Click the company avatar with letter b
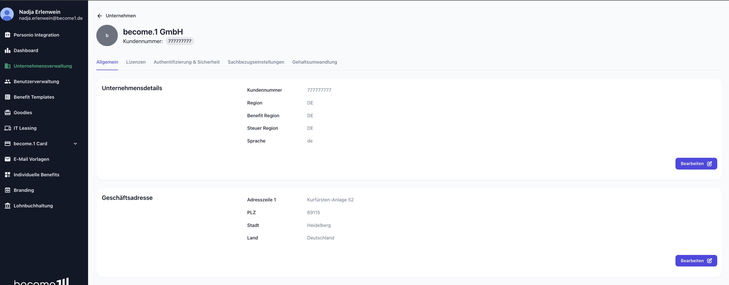 [x=107, y=35]
